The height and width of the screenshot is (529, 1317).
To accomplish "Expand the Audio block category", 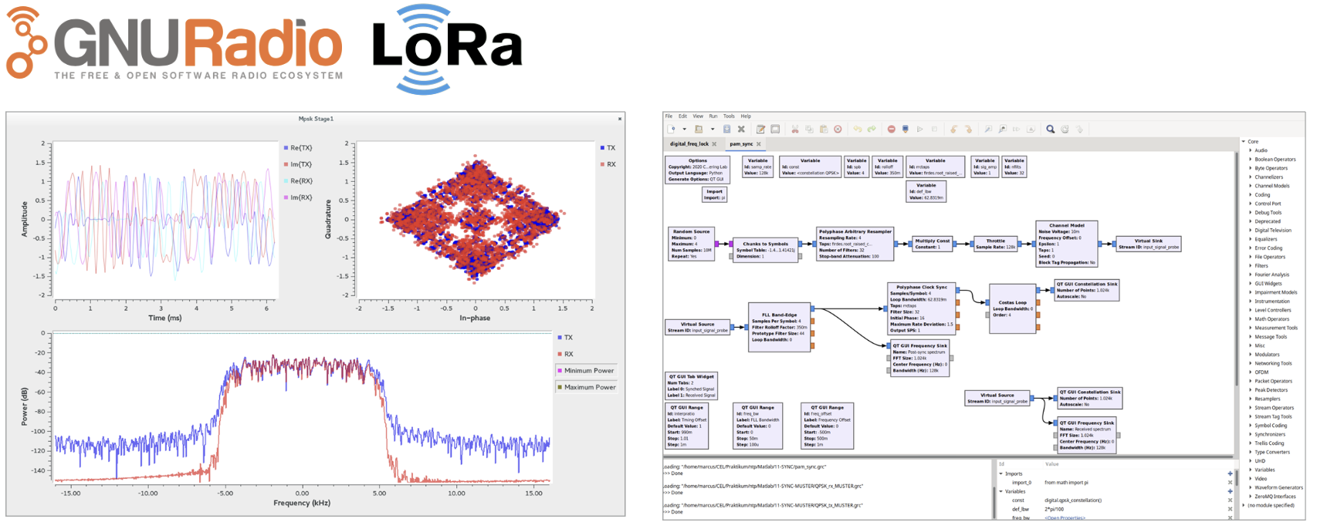I will (1251, 150).
